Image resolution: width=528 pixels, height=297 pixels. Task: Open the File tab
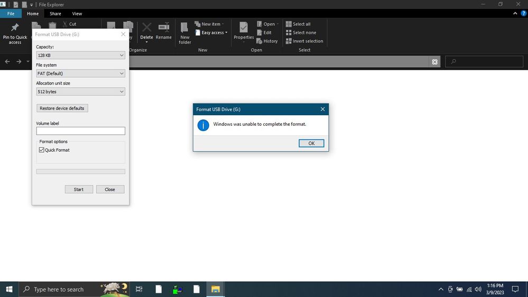click(x=11, y=13)
